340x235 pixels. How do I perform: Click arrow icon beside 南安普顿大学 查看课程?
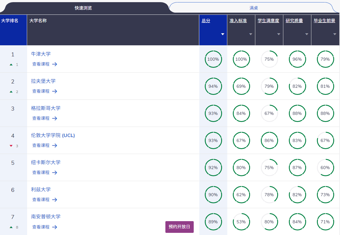coord(55,227)
